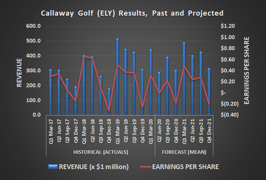Click the Q2 Jun-20 axis label
The width and height of the screenshot is (266, 180).
(159, 131)
